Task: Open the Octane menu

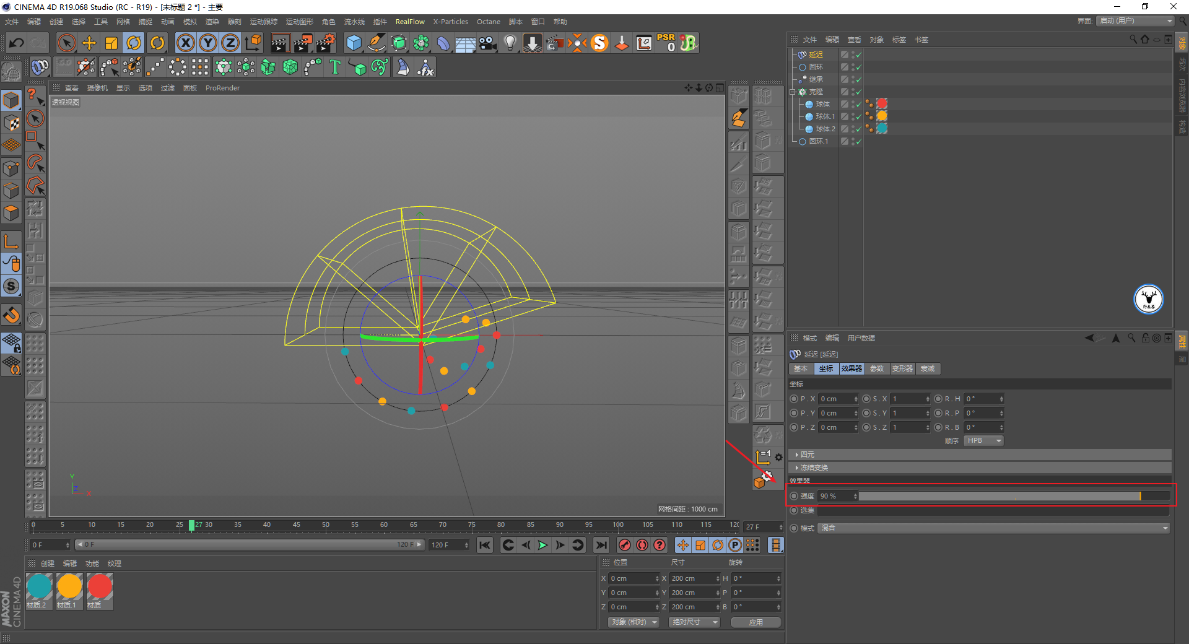Action: pos(488,22)
